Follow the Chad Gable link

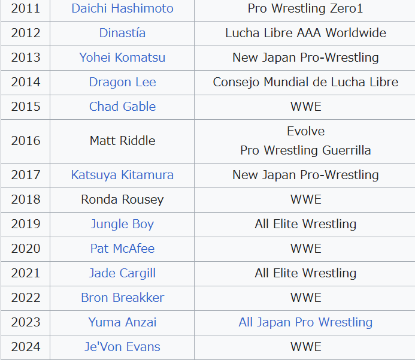pyautogui.click(x=122, y=107)
